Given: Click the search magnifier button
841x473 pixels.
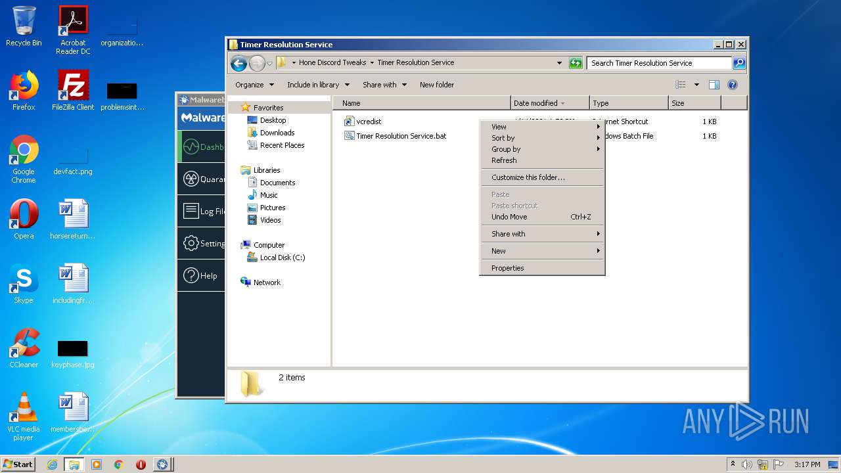Looking at the screenshot, I should click(x=739, y=63).
